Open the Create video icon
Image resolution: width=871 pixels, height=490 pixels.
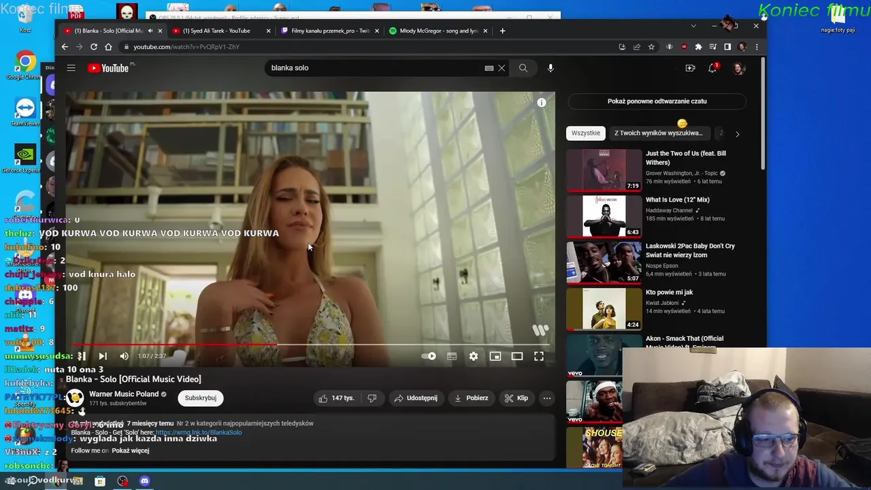690,68
